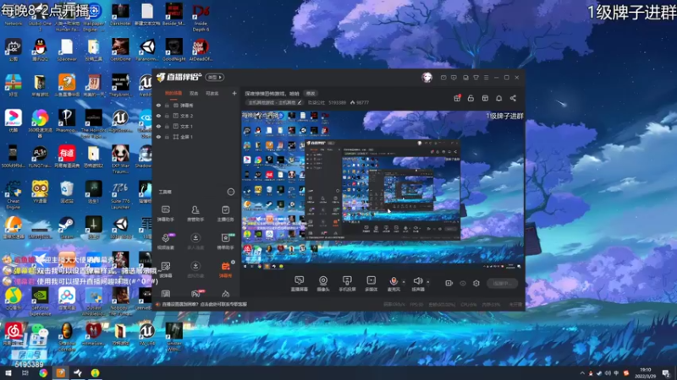Add a 多媒体 media source
Image resolution: width=677 pixels, height=380 pixels.
coord(371,284)
